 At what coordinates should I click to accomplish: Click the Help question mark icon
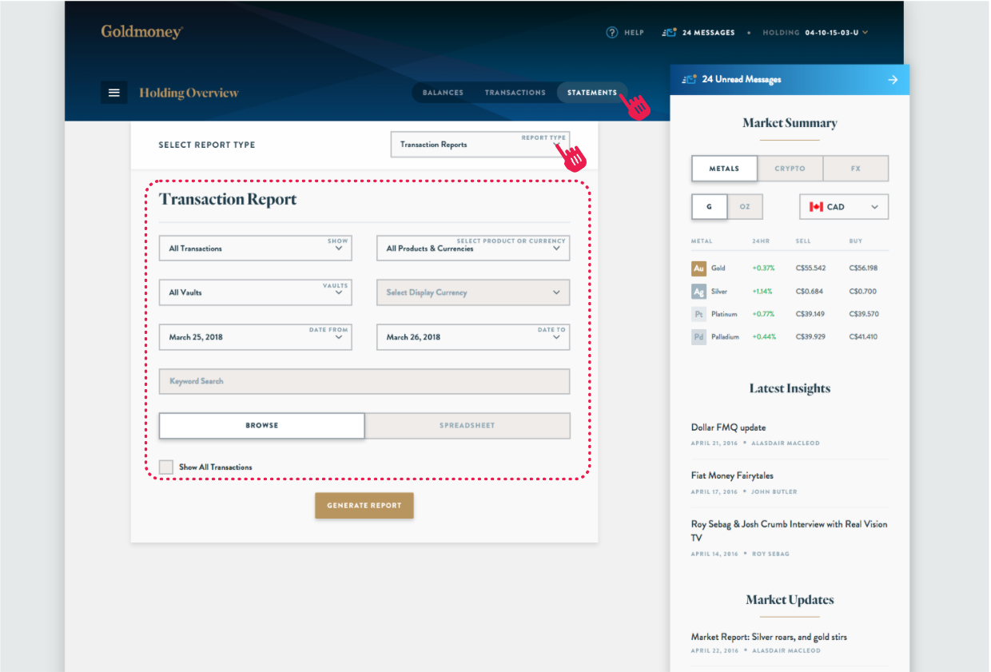(612, 33)
